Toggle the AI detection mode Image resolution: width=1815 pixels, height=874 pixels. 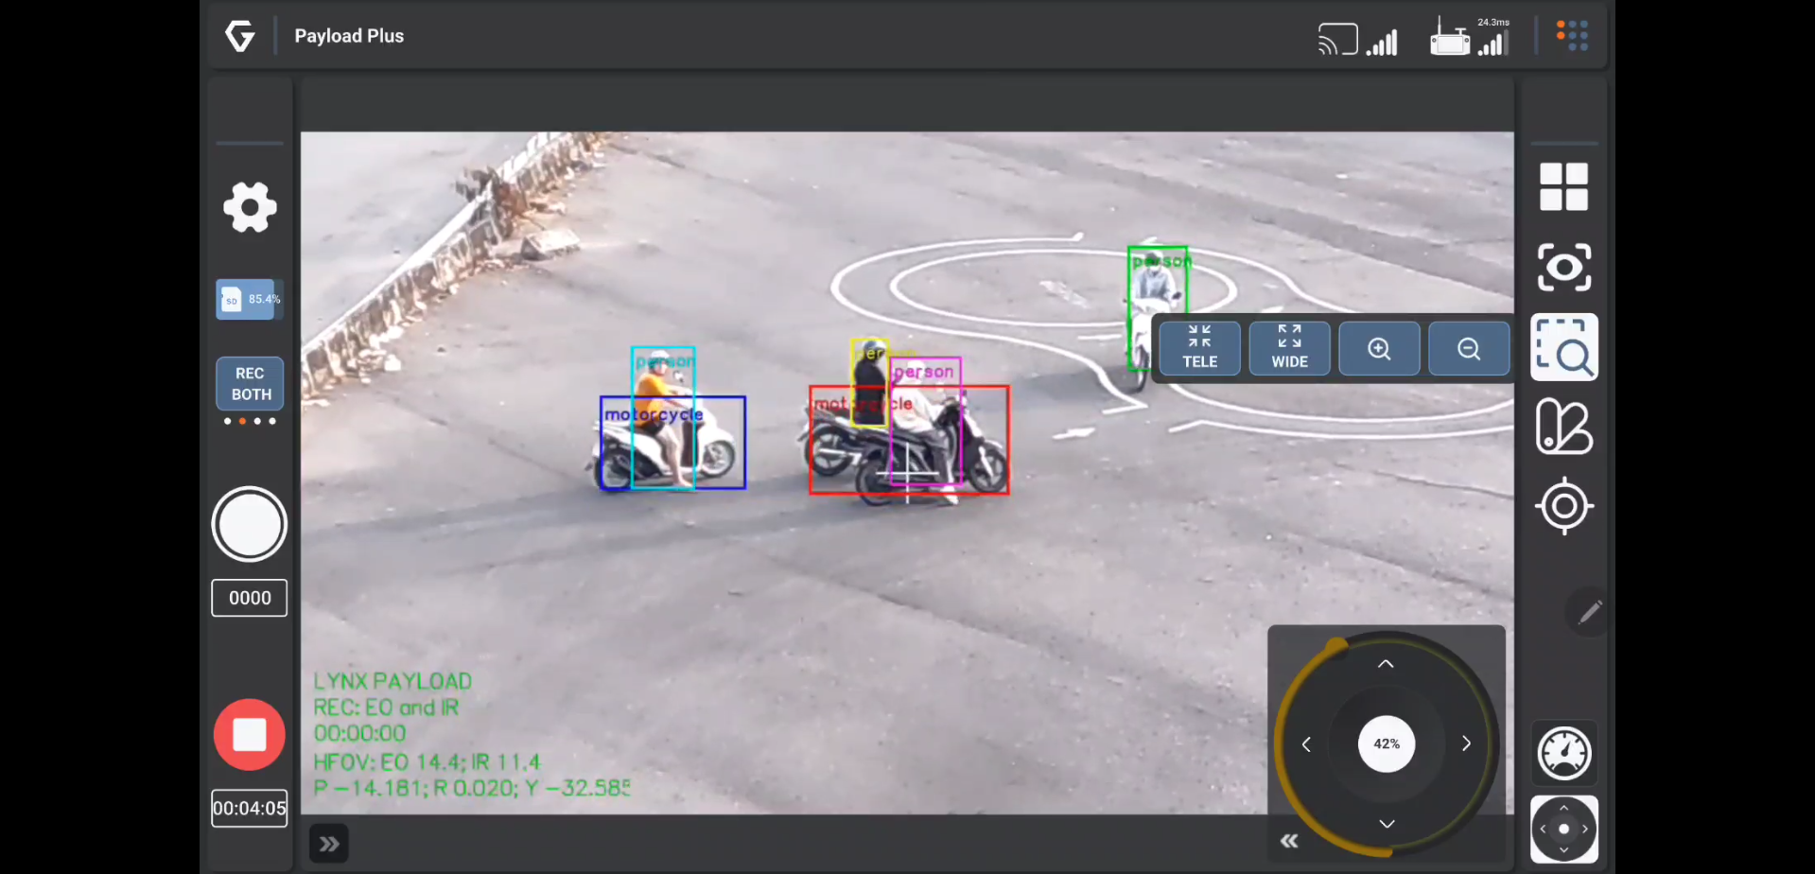[1563, 347]
